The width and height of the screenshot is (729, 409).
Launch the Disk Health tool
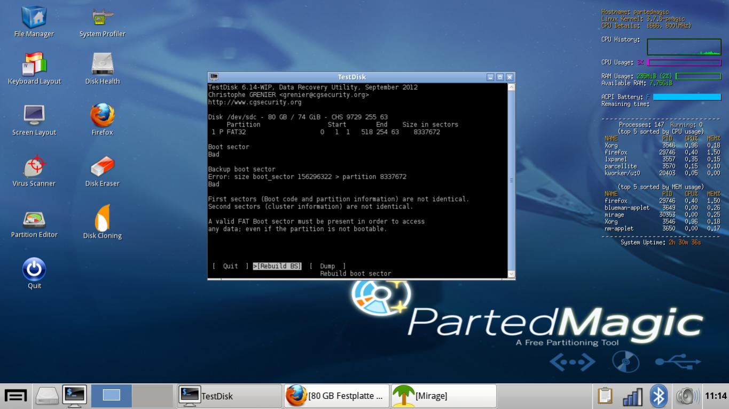(x=102, y=68)
